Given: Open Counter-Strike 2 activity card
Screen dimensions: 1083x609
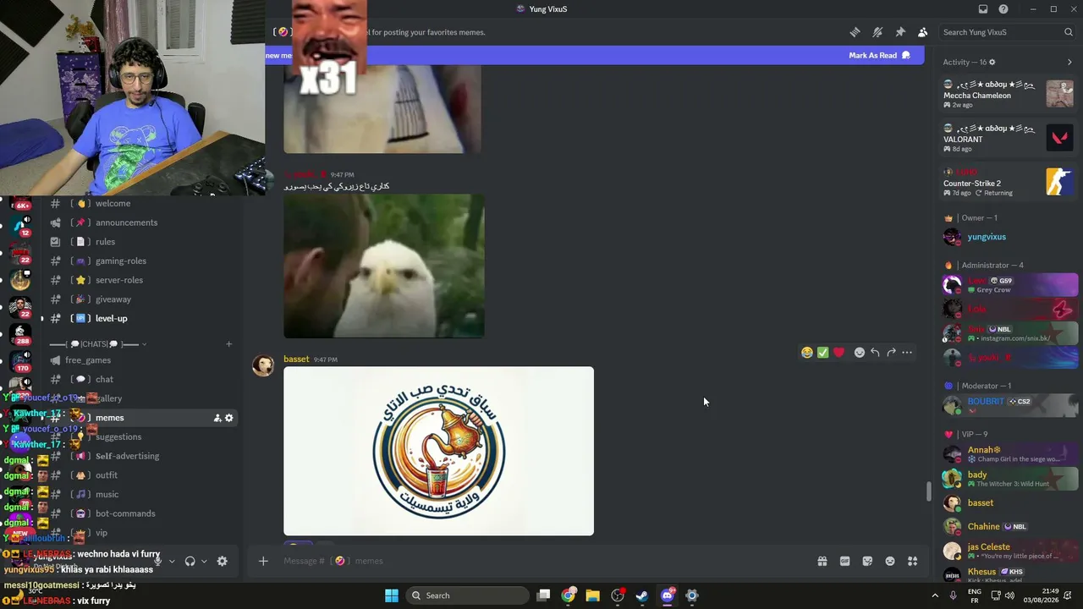Looking at the screenshot, I should [1009, 183].
